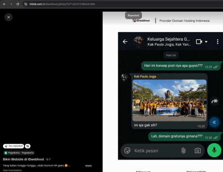Expand the call options dropdown arrow

(206, 42)
